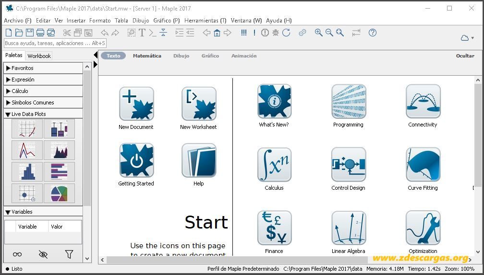Open the Linear Algebra icon
484x275 pixels.
point(349,228)
